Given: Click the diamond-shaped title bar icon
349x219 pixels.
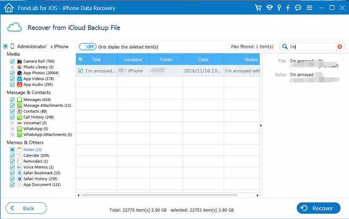Looking at the screenshot, I should pyautogui.click(x=270, y=8).
